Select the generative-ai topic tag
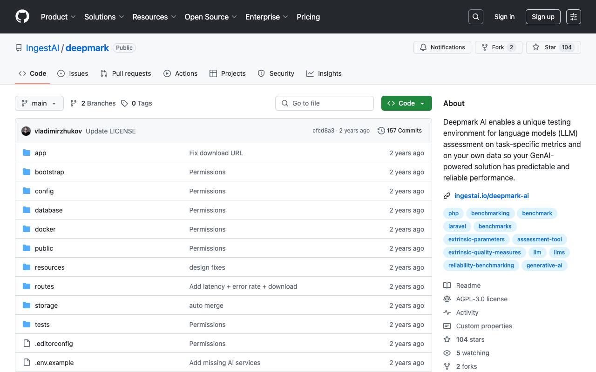This screenshot has width=596, height=372. click(x=544, y=266)
